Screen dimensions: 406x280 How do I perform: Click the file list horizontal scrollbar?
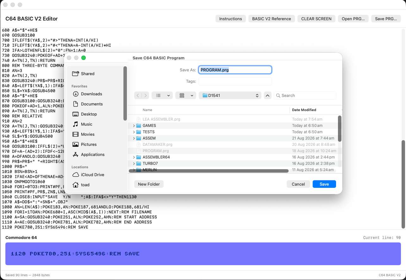click(209, 171)
